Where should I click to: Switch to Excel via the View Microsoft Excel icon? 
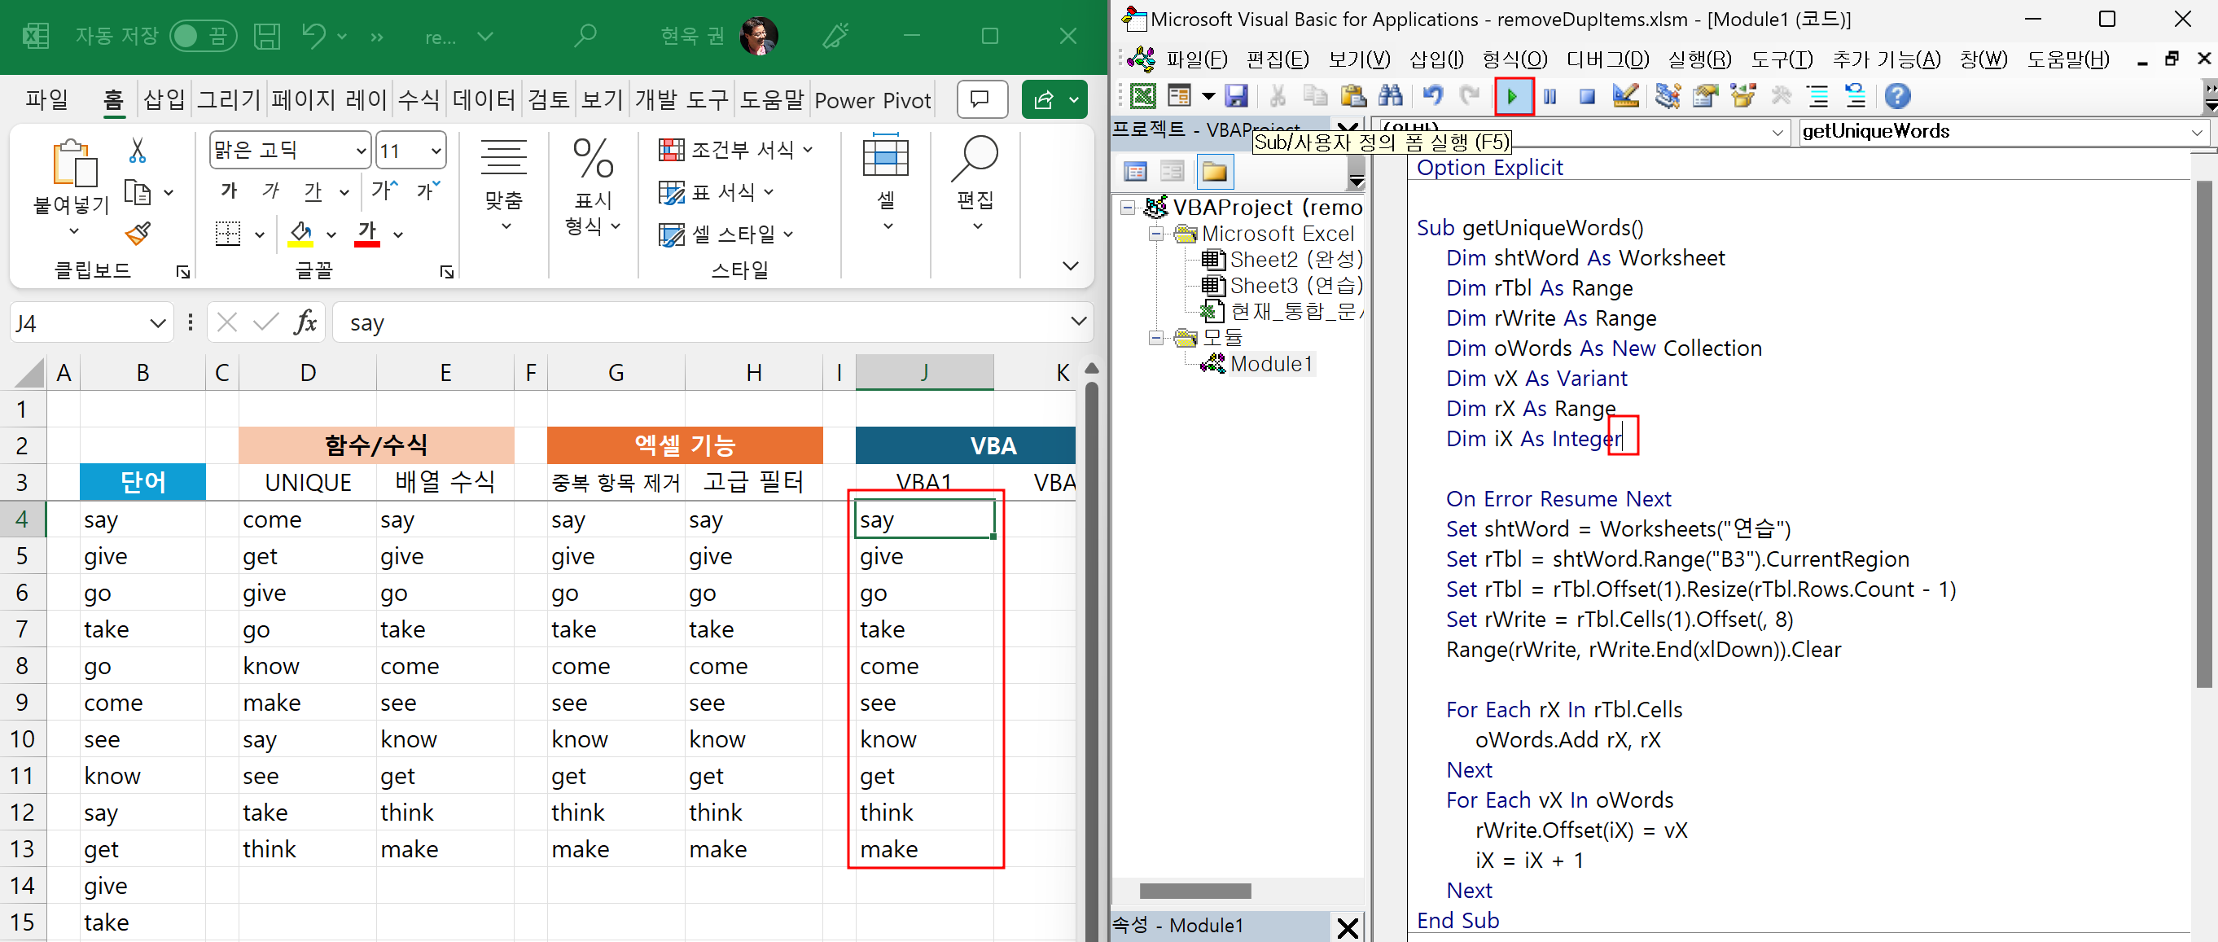point(1142,96)
